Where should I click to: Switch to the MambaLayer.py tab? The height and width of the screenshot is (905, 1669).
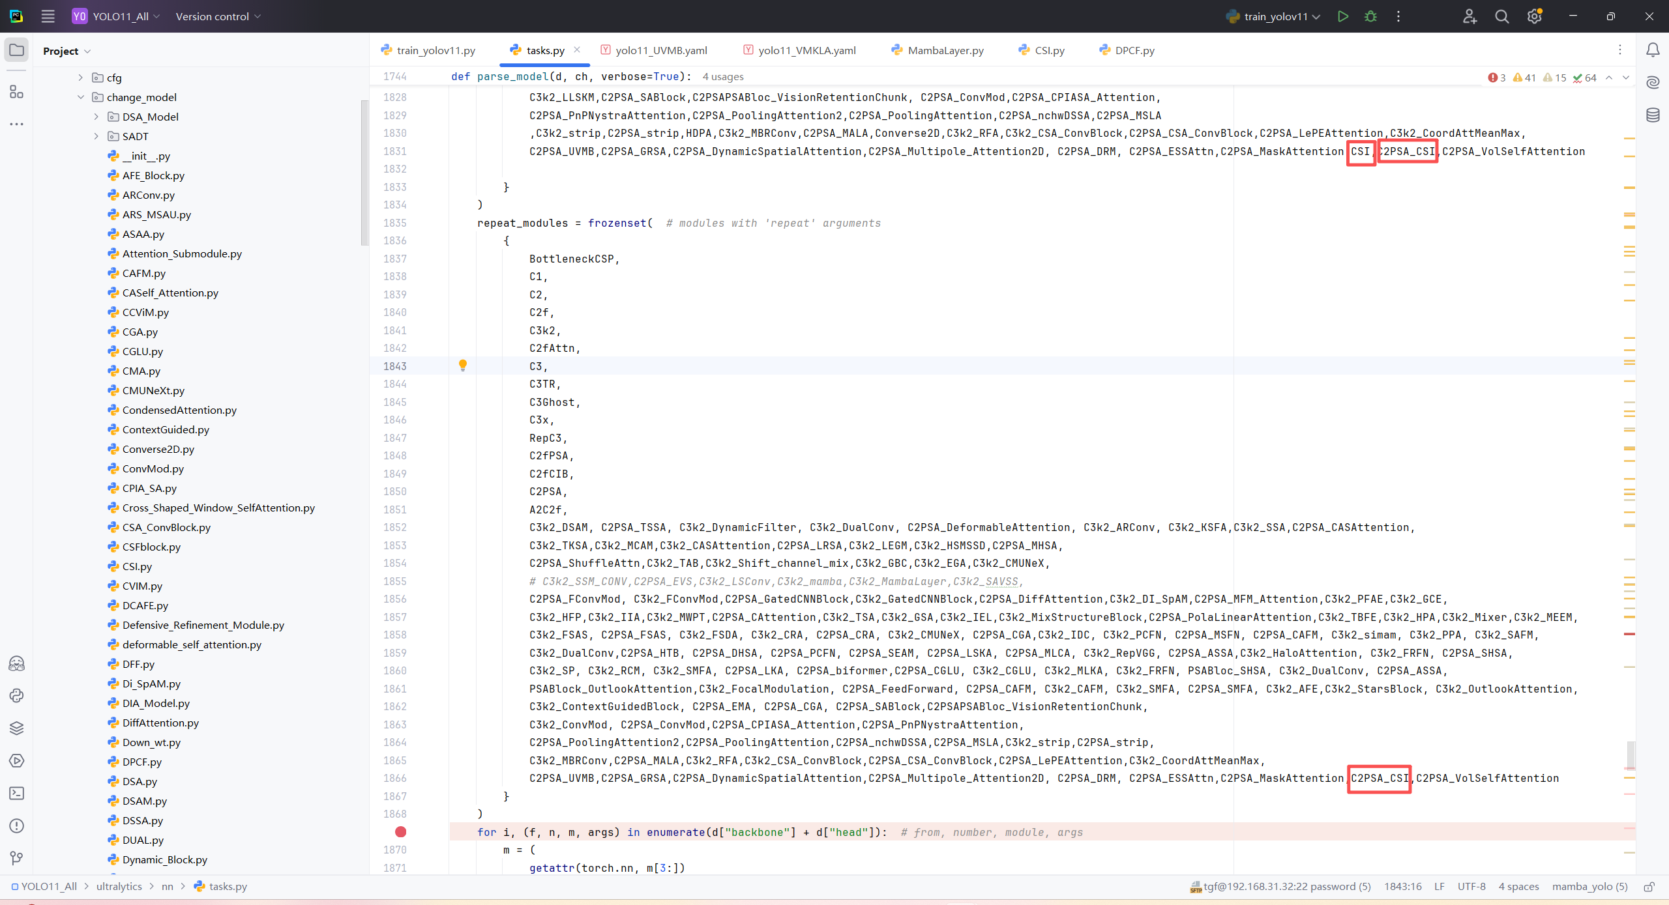tap(945, 50)
